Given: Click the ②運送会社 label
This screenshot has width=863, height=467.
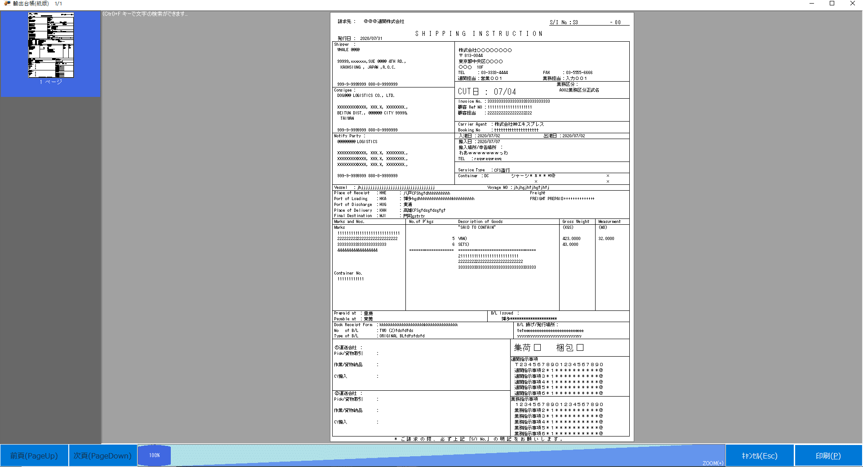Looking at the screenshot, I should tap(348, 393).
